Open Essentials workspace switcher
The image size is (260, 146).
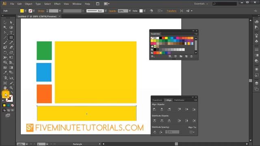pos(201,4)
